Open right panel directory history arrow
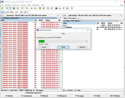The image size is (125, 98). [123, 21]
